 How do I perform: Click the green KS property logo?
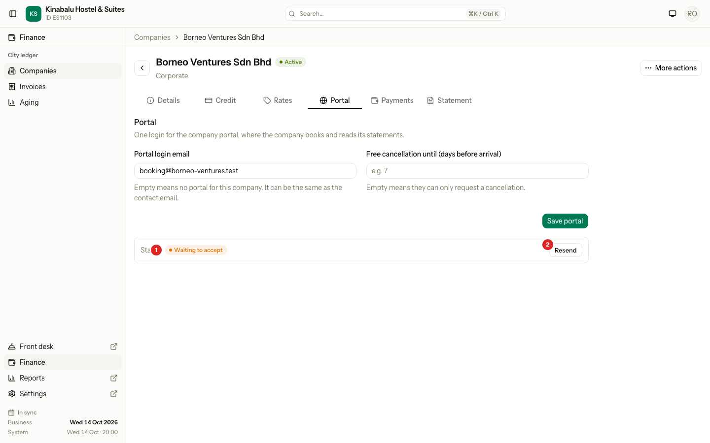click(34, 14)
